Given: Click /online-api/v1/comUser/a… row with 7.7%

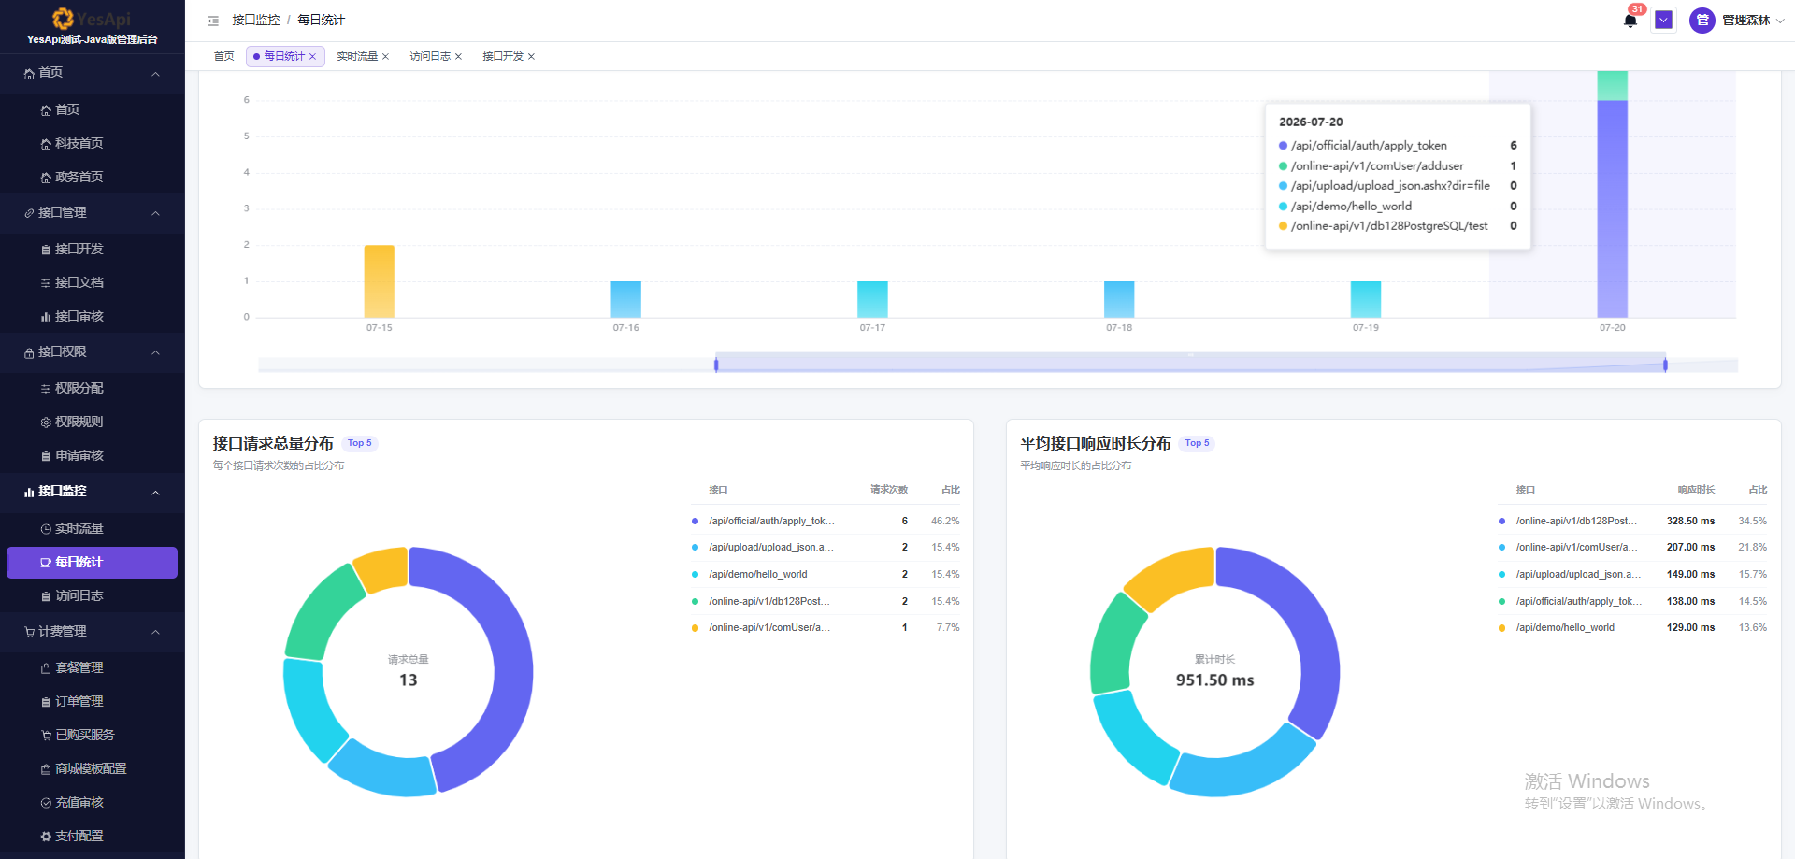Looking at the screenshot, I should tap(826, 628).
